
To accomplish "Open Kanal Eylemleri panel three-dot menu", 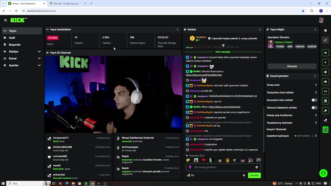I will 315,76.
